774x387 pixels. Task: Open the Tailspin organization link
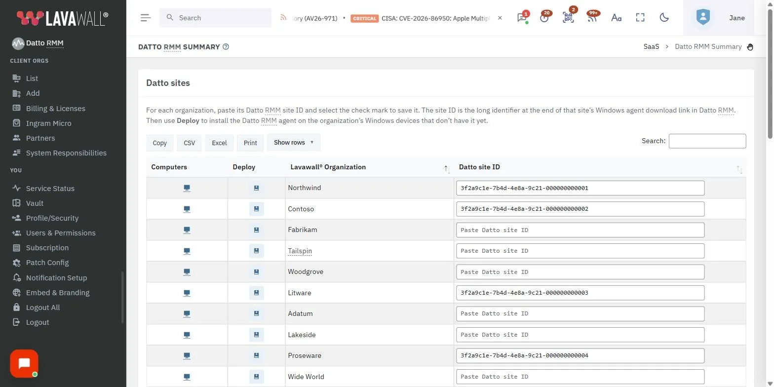[x=300, y=251]
